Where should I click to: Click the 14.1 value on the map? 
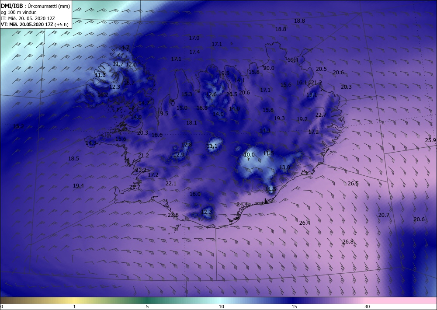pyautogui.click(x=239, y=80)
